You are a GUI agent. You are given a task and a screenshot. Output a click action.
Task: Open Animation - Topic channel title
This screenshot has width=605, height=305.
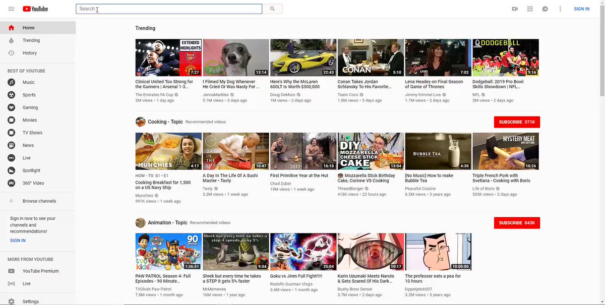click(167, 223)
